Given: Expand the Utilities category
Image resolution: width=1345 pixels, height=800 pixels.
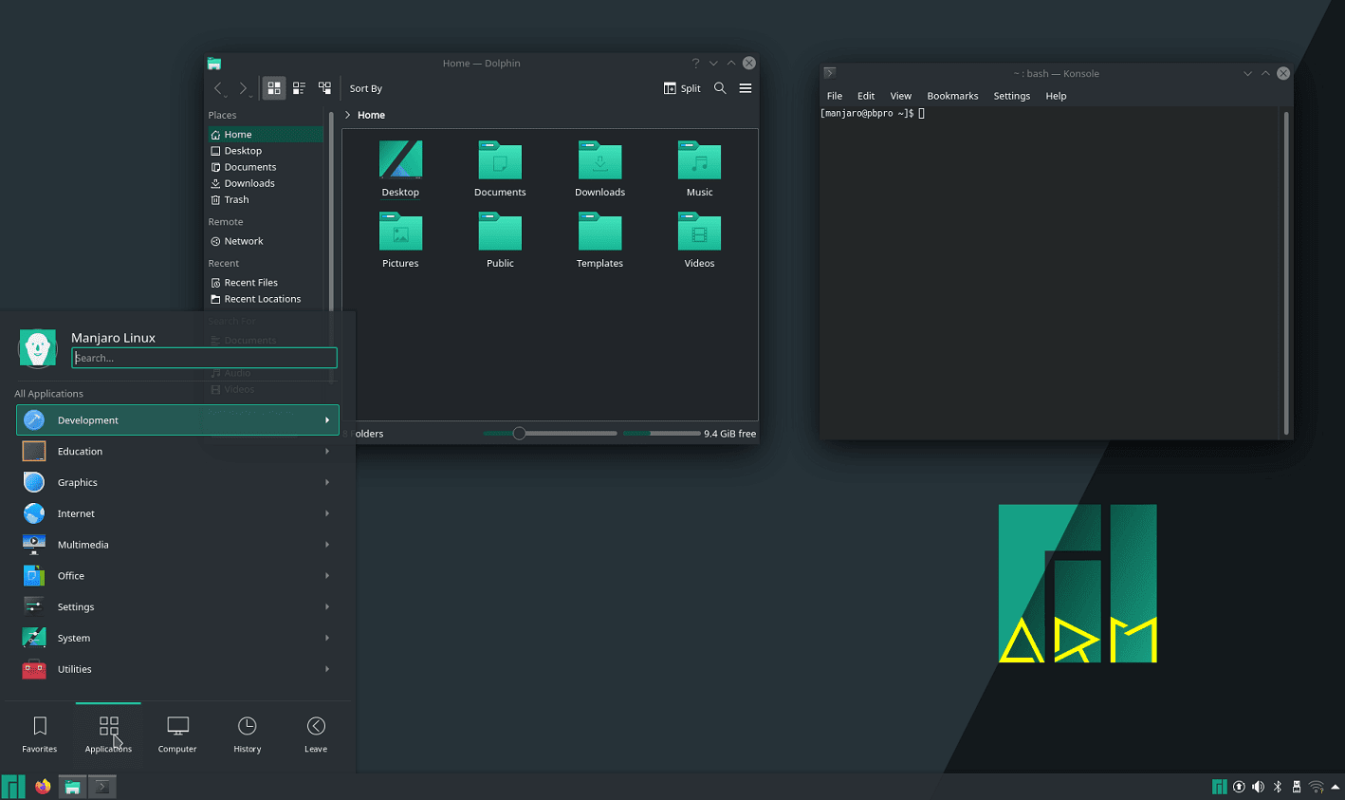Looking at the screenshot, I should (177, 669).
